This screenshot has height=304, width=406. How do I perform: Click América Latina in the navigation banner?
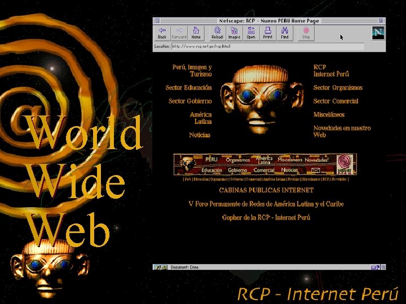pos(264,160)
